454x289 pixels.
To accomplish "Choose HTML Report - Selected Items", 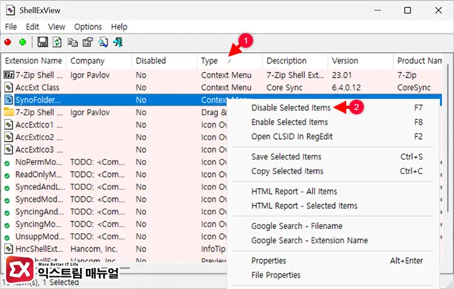I will [x=333, y=206].
